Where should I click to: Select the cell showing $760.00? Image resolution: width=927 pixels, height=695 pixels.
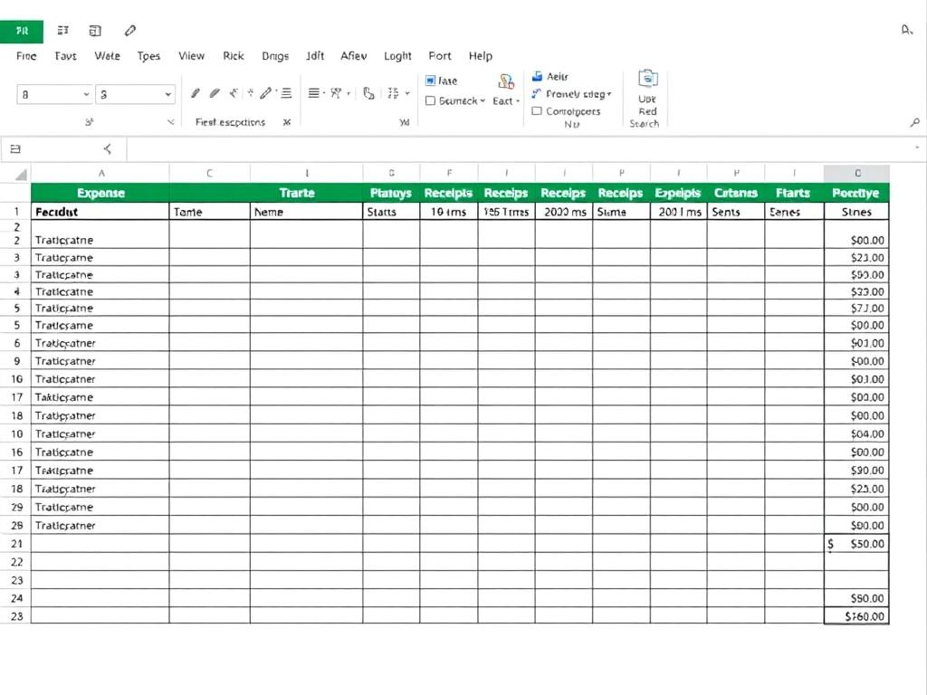click(856, 615)
